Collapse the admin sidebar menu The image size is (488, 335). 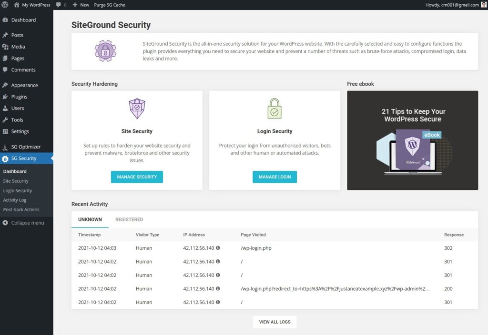pyautogui.click(x=27, y=223)
